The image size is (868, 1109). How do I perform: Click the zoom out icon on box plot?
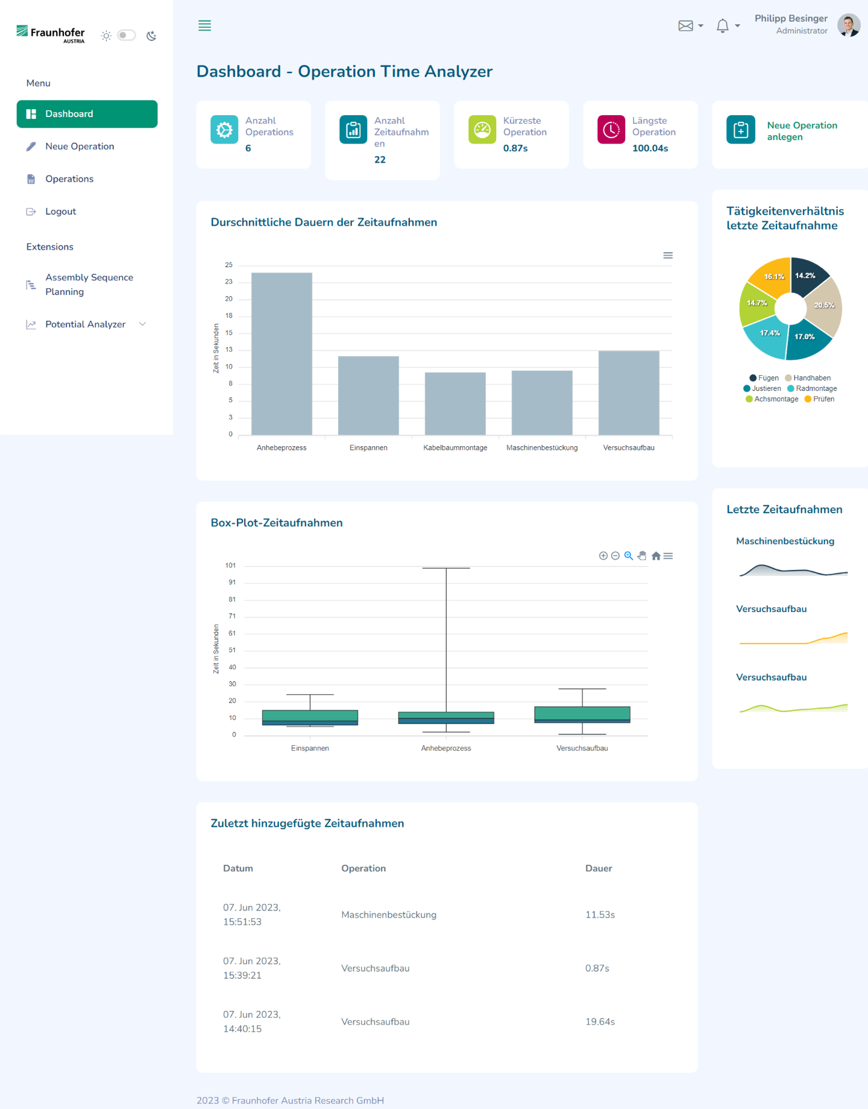click(615, 556)
